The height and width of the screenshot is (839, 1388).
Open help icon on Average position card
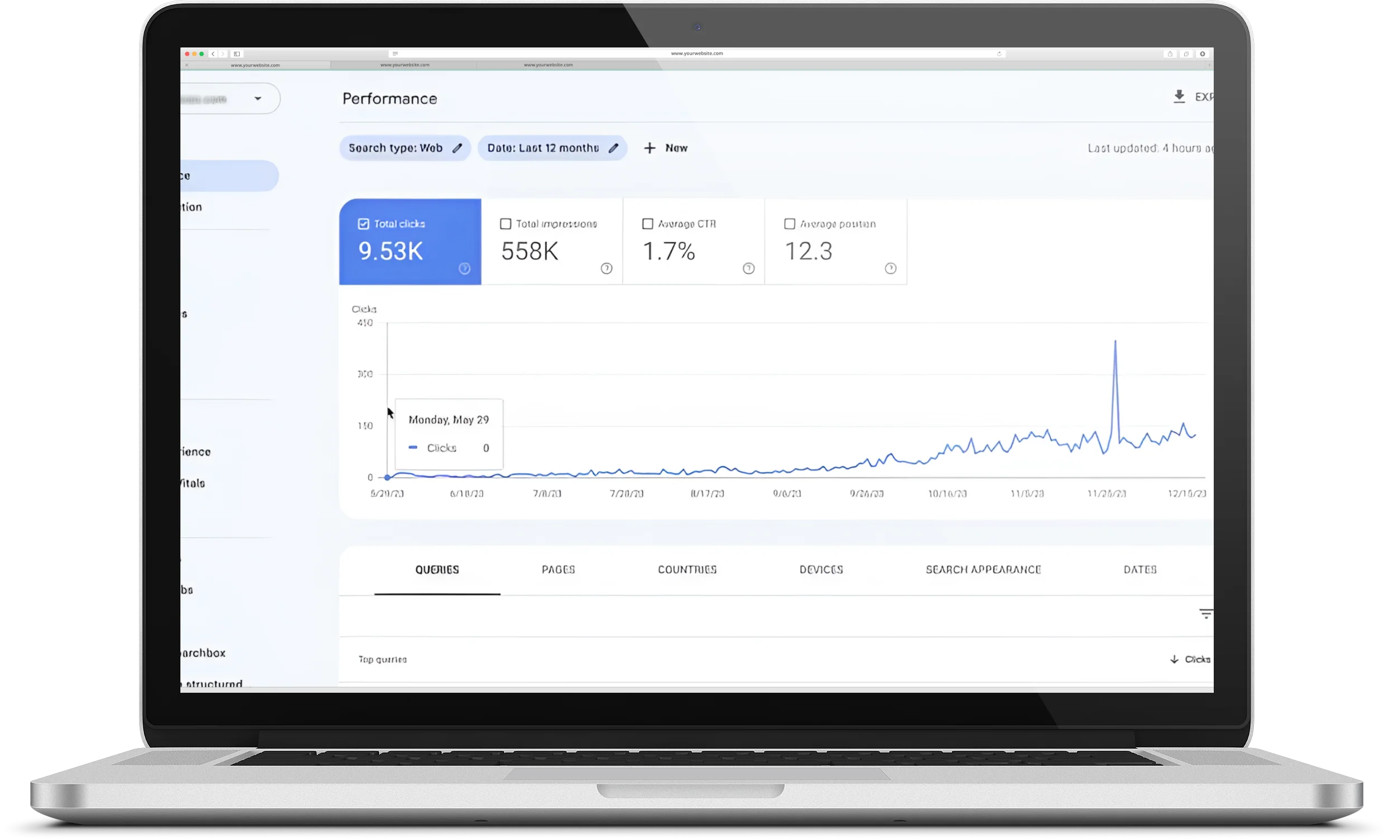[x=890, y=269]
